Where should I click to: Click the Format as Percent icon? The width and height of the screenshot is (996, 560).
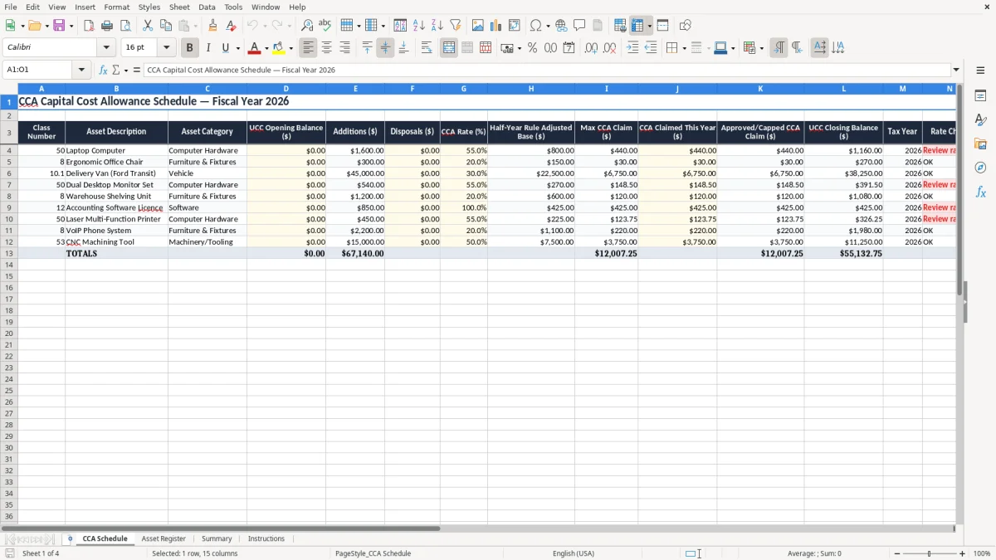(532, 48)
